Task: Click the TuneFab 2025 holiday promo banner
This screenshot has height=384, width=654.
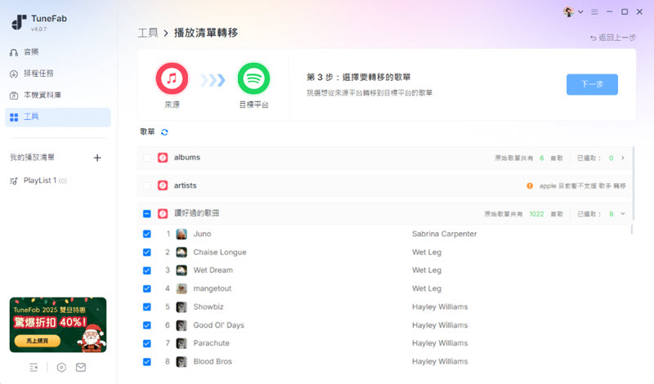Action: (x=58, y=325)
